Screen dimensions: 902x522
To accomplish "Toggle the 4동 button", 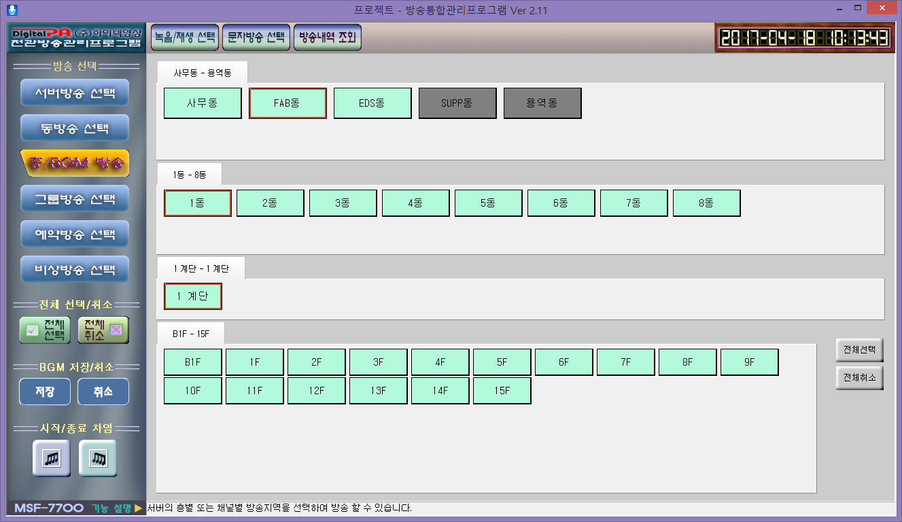I will click(416, 203).
